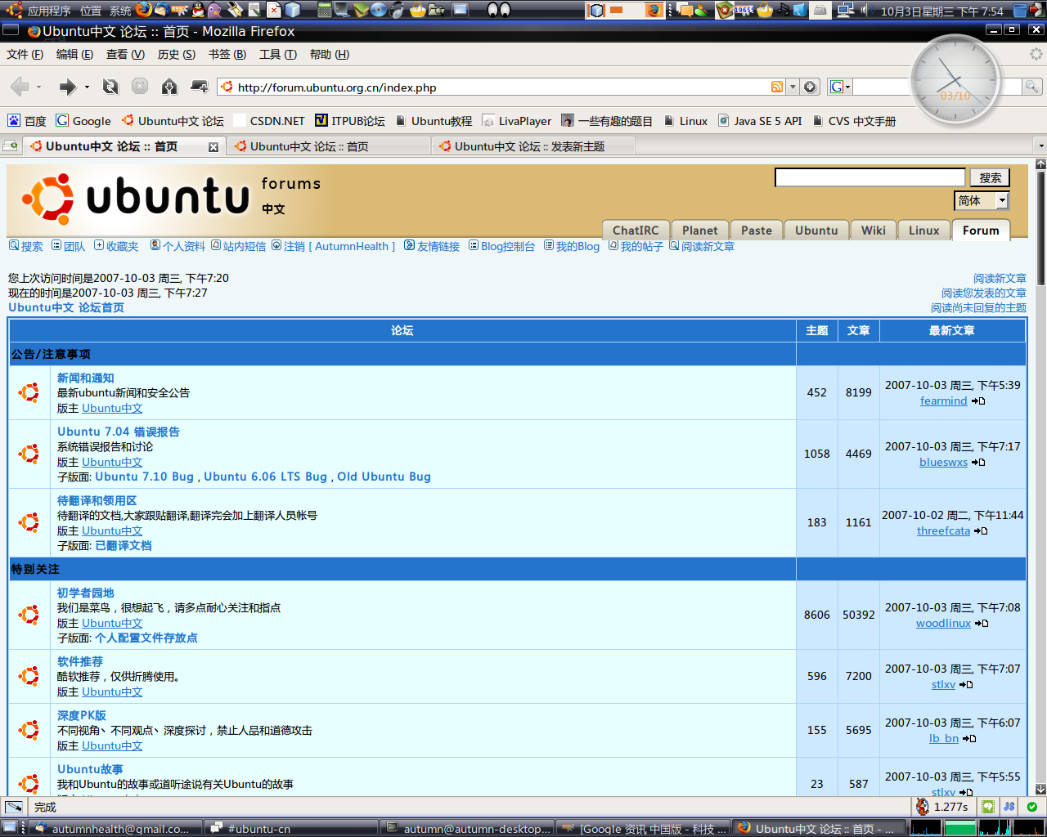Open the Paste site tab
The image size is (1047, 837).
757,231
